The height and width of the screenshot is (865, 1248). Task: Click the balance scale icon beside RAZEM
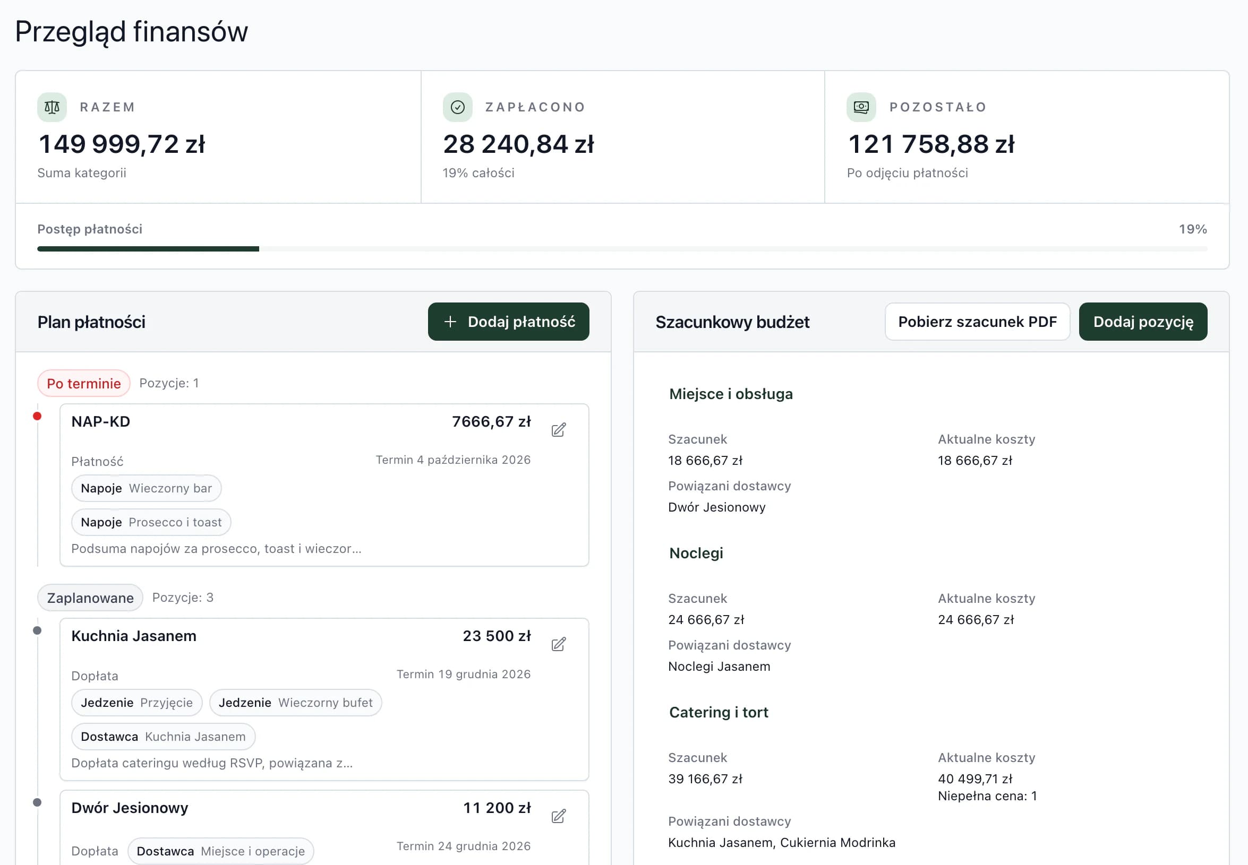(x=52, y=107)
